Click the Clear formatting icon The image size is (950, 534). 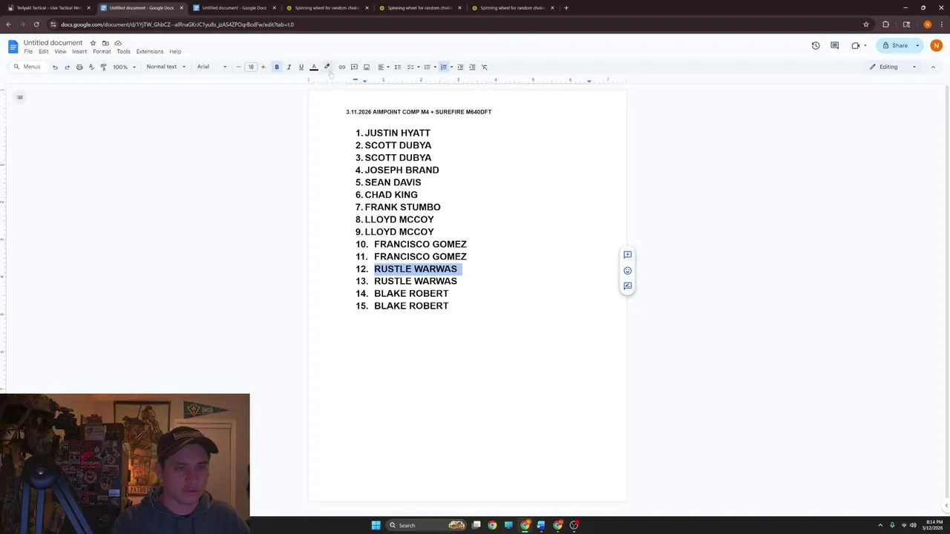tap(485, 67)
